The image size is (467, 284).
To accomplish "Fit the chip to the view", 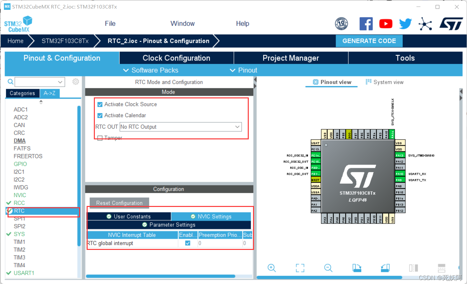I will (300, 268).
